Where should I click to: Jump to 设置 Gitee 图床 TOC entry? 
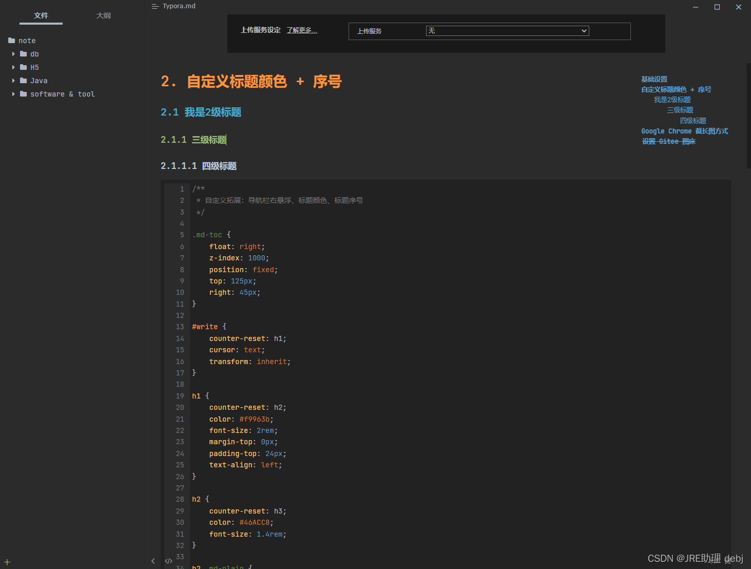668,141
